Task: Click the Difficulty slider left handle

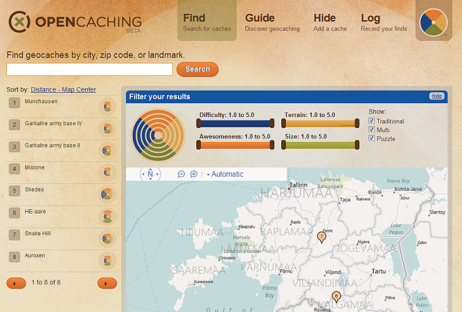Action: (199, 123)
